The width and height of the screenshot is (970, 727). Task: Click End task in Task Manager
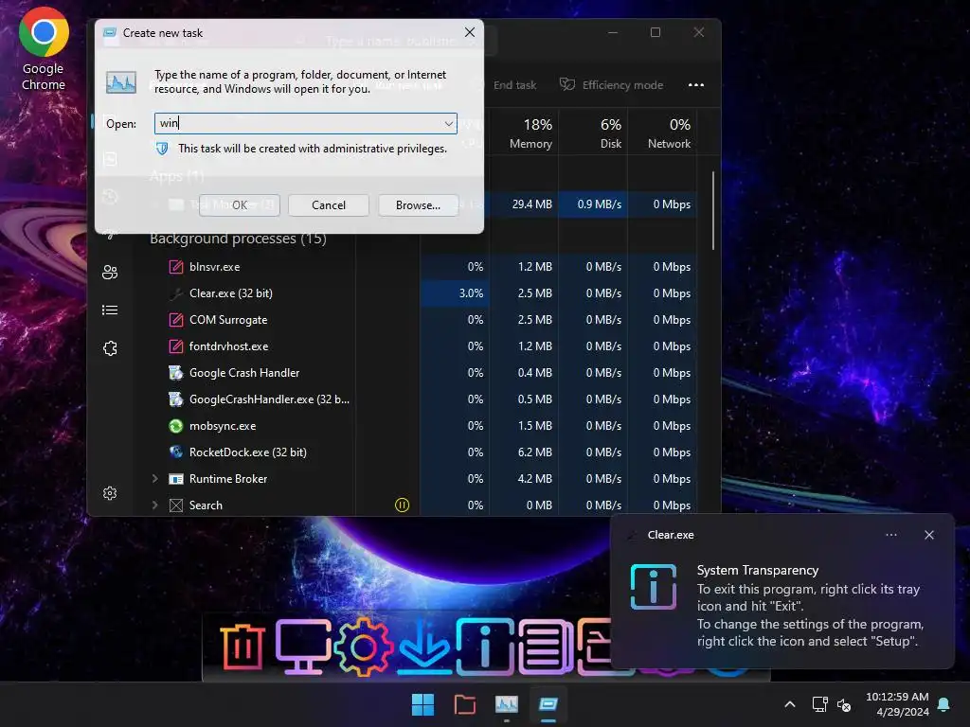click(x=514, y=85)
